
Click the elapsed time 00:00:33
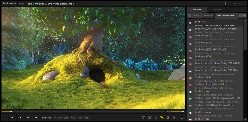[x=46, y=118]
